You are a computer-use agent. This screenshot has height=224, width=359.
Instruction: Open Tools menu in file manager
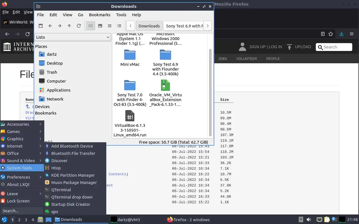[x=121, y=15]
